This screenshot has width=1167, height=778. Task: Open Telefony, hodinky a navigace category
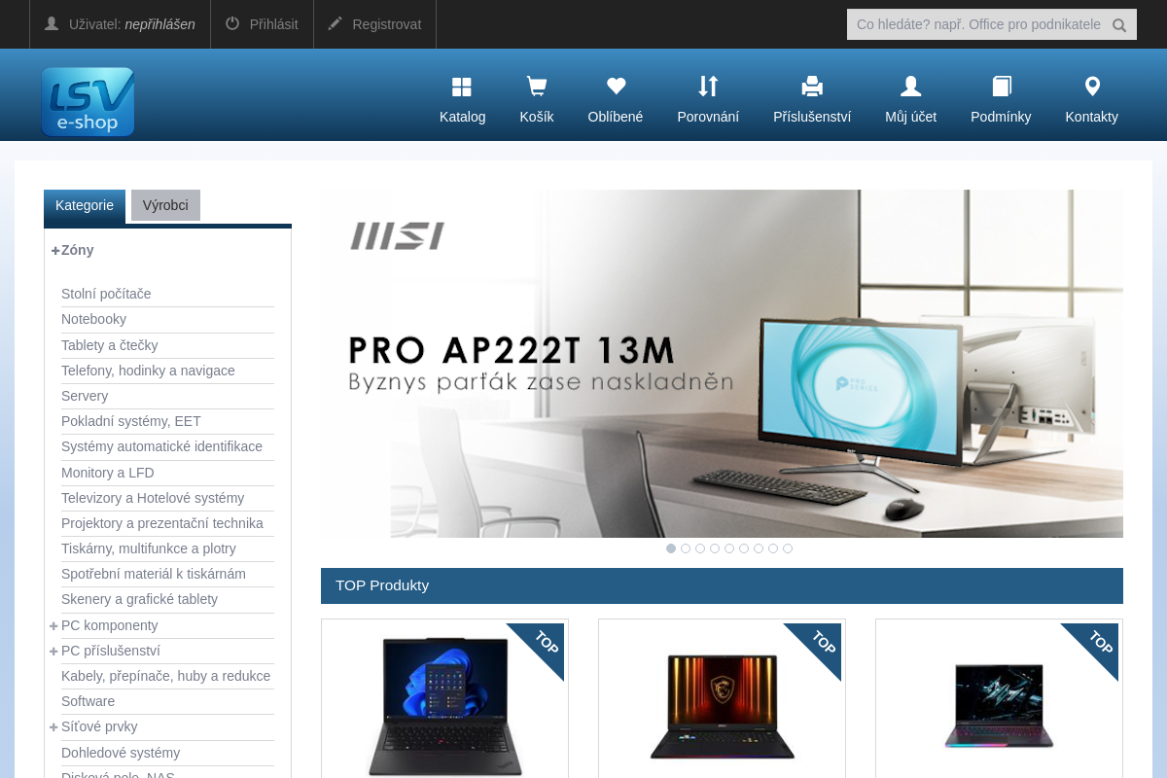coord(148,371)
